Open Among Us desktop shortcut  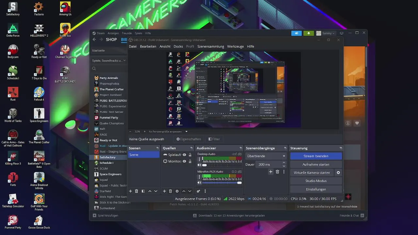pos(65,9)
